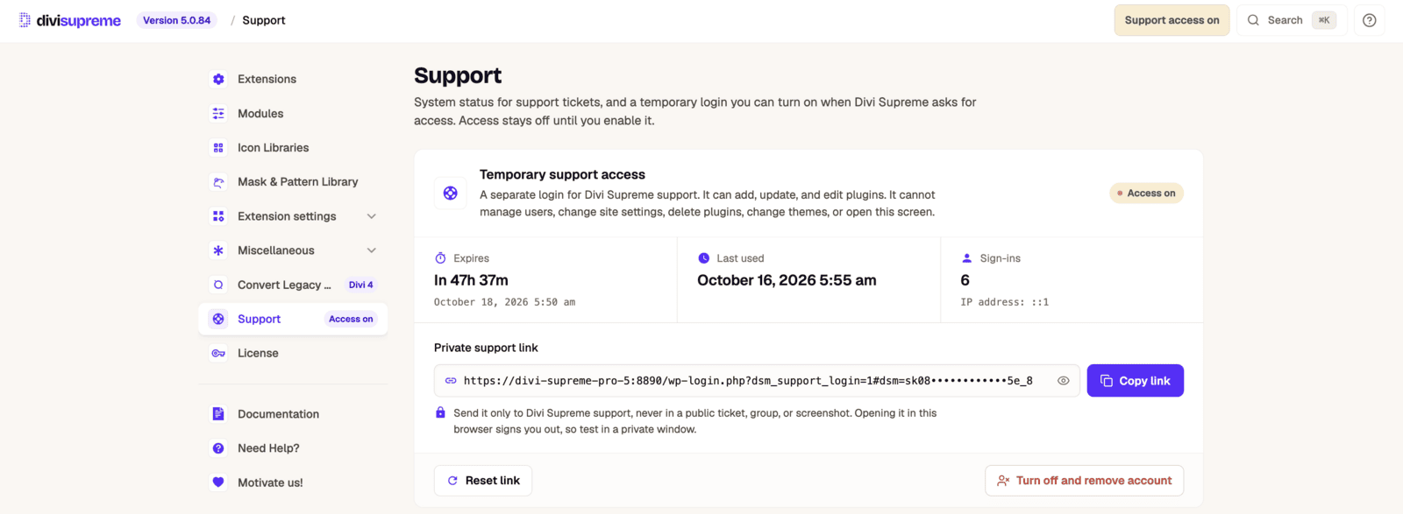
Task: Open Icon Libraries in the sidebar
Action: click(x=293, y=148)
